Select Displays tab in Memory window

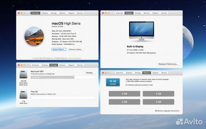pyautogui.click(x=129, y=73)
